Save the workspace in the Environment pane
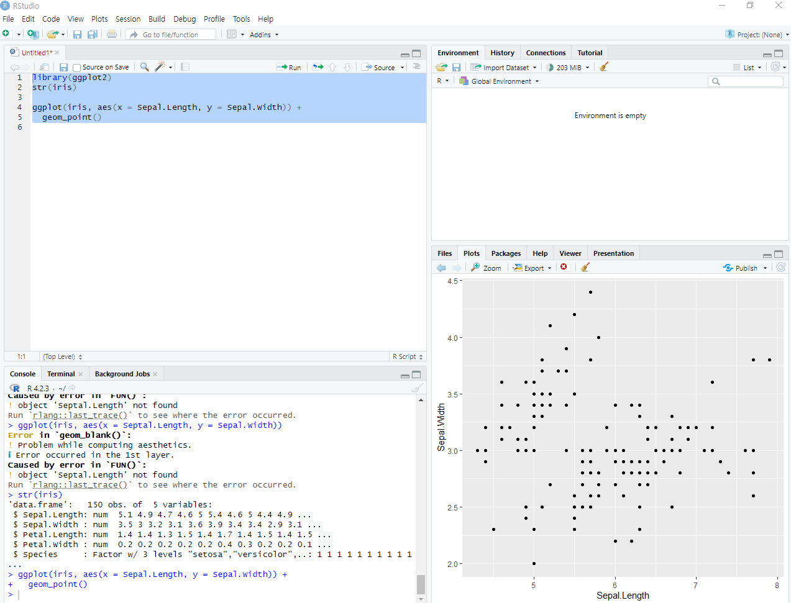Screen dimensions: 791x603 tap(456, 67)
